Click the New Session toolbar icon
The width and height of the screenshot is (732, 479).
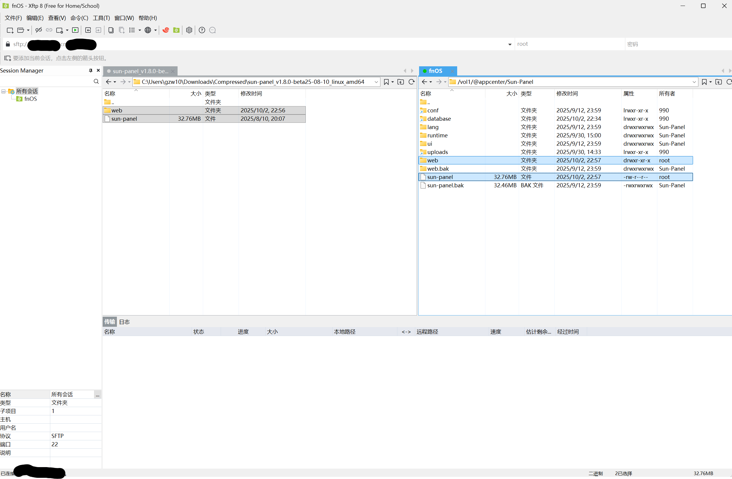tap(10, 30)
